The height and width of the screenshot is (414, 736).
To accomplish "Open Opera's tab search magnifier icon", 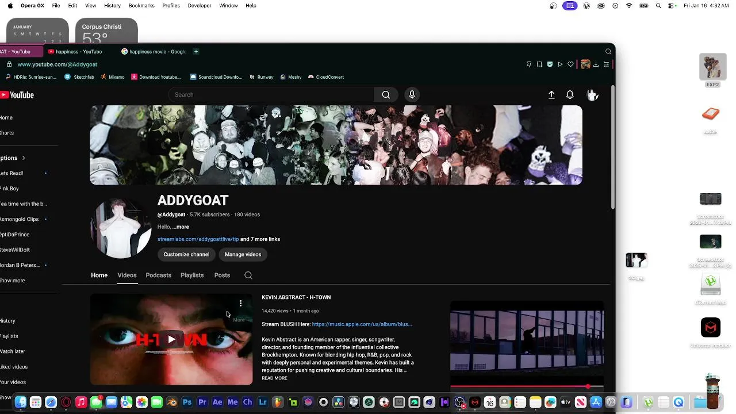I will (608, 52).
